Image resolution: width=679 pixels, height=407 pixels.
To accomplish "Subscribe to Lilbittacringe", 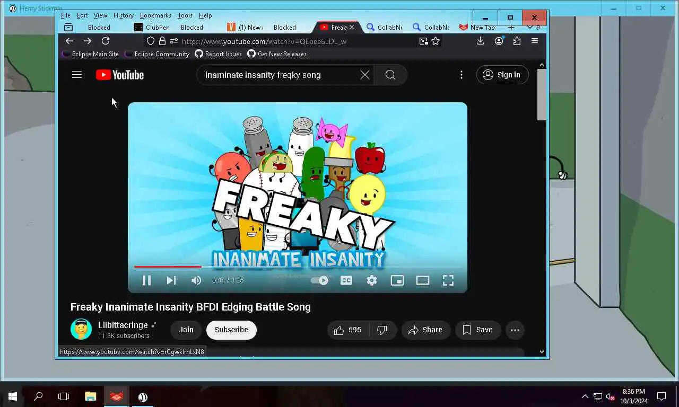I will pyautogui.click(x=231, y=330).
